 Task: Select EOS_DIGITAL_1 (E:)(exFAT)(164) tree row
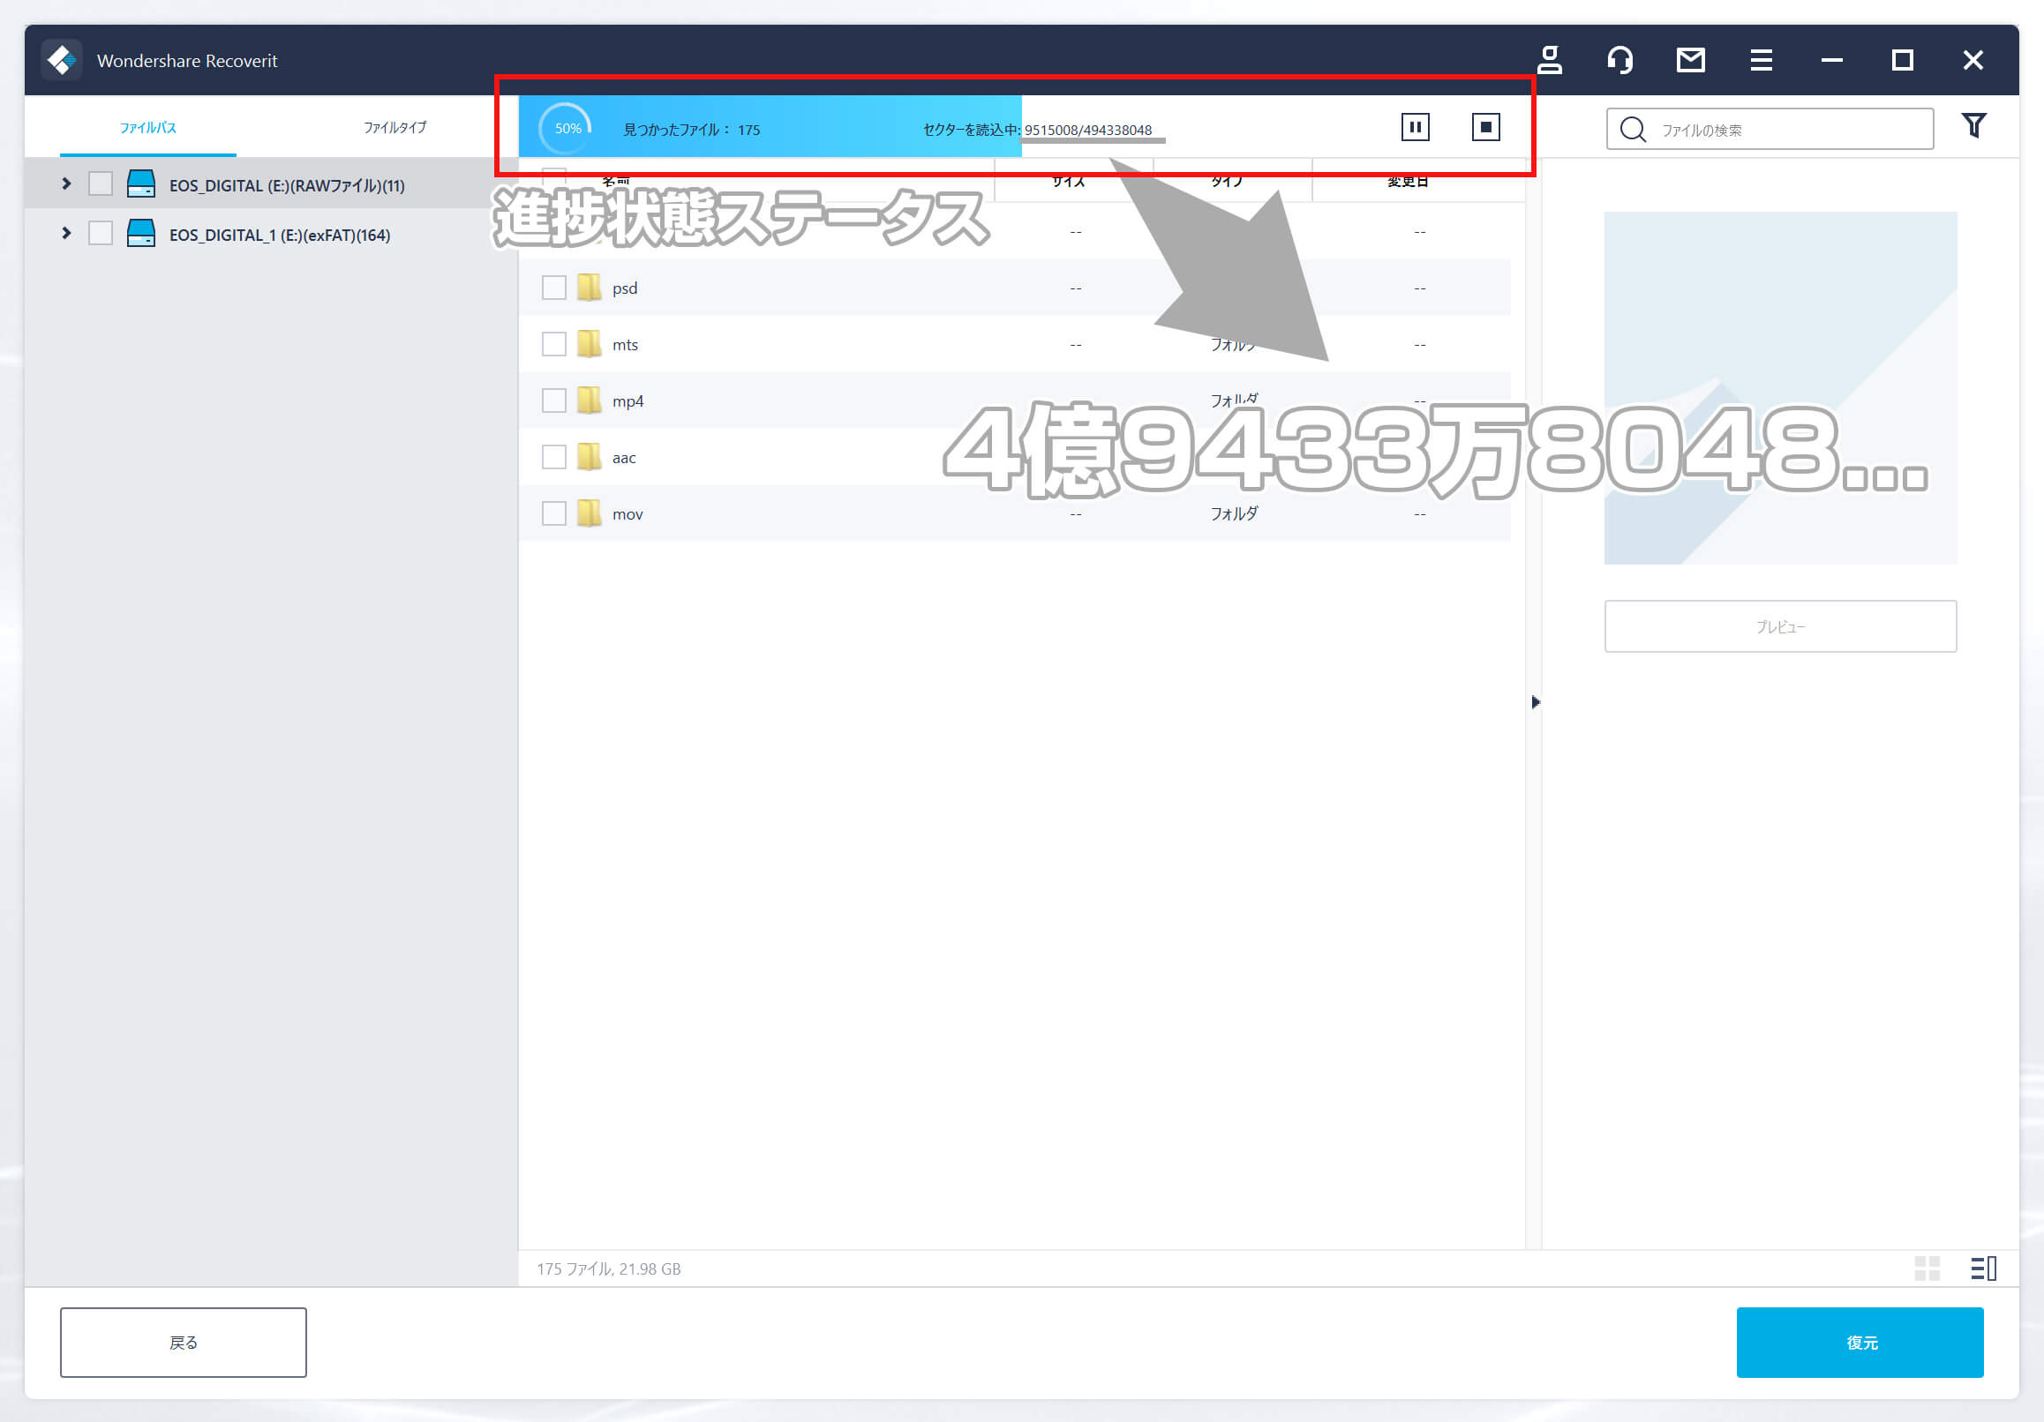tap(271, 234)
